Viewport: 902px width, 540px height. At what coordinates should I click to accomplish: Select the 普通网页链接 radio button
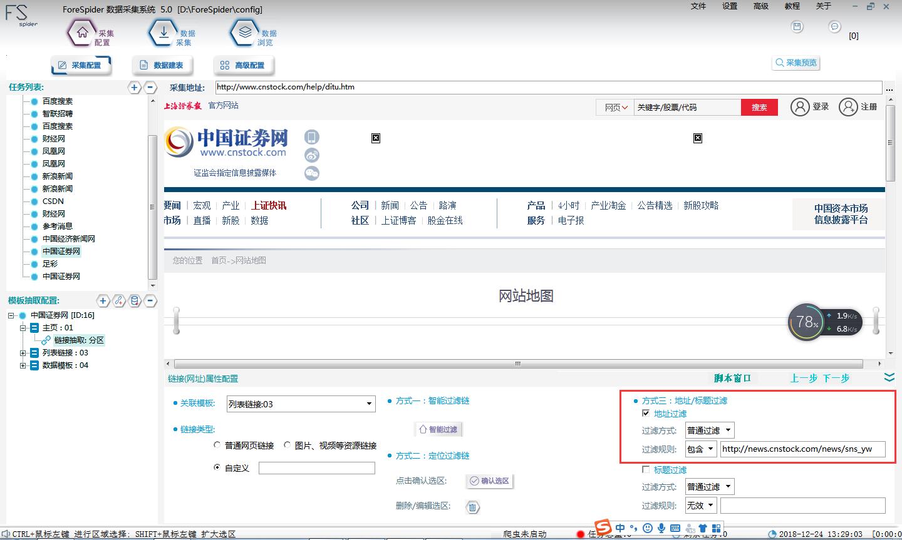[x=217, y=445]
